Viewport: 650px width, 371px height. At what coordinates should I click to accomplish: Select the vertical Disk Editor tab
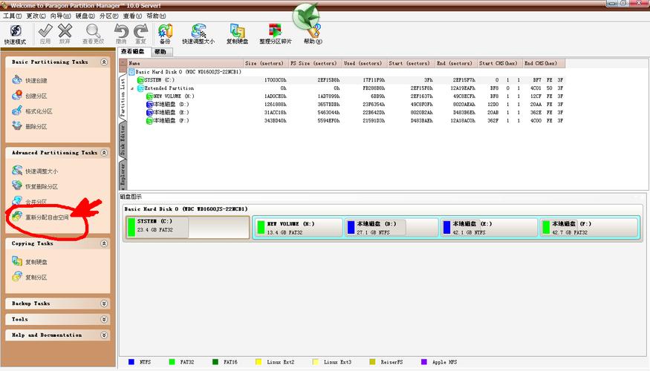[x=123, y=140]
